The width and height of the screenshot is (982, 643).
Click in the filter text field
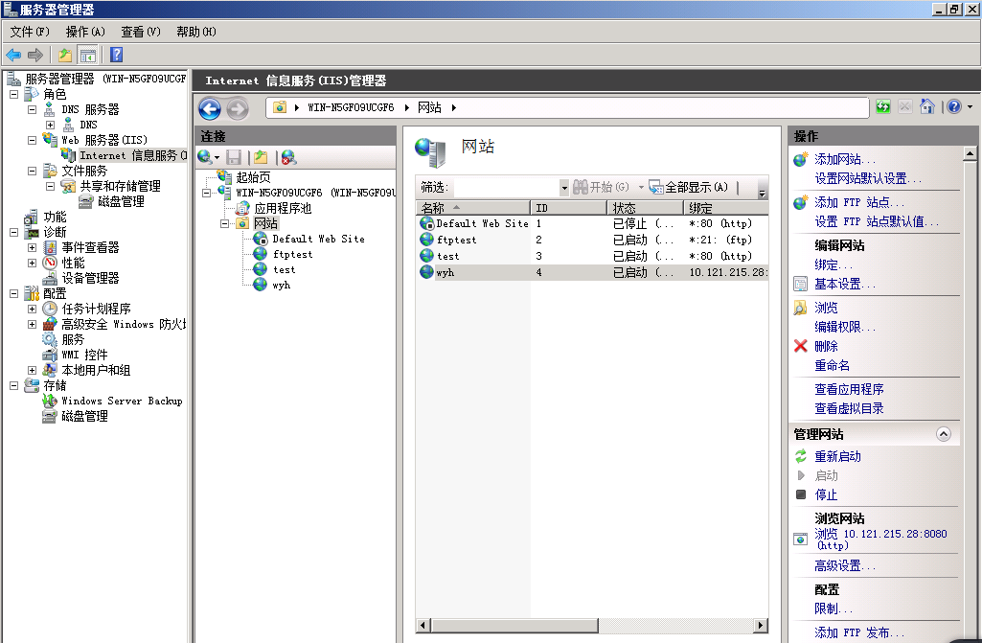pyautogui.click(x=506, y=188)
